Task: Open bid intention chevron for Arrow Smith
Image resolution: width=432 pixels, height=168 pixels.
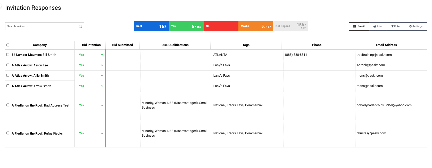Action: 102,86
